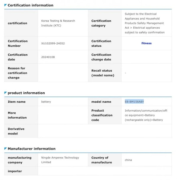Click the Recall status (model name) label
Image resolution: width=177 pixels, height=180 pixels.
tap(103, 73)
